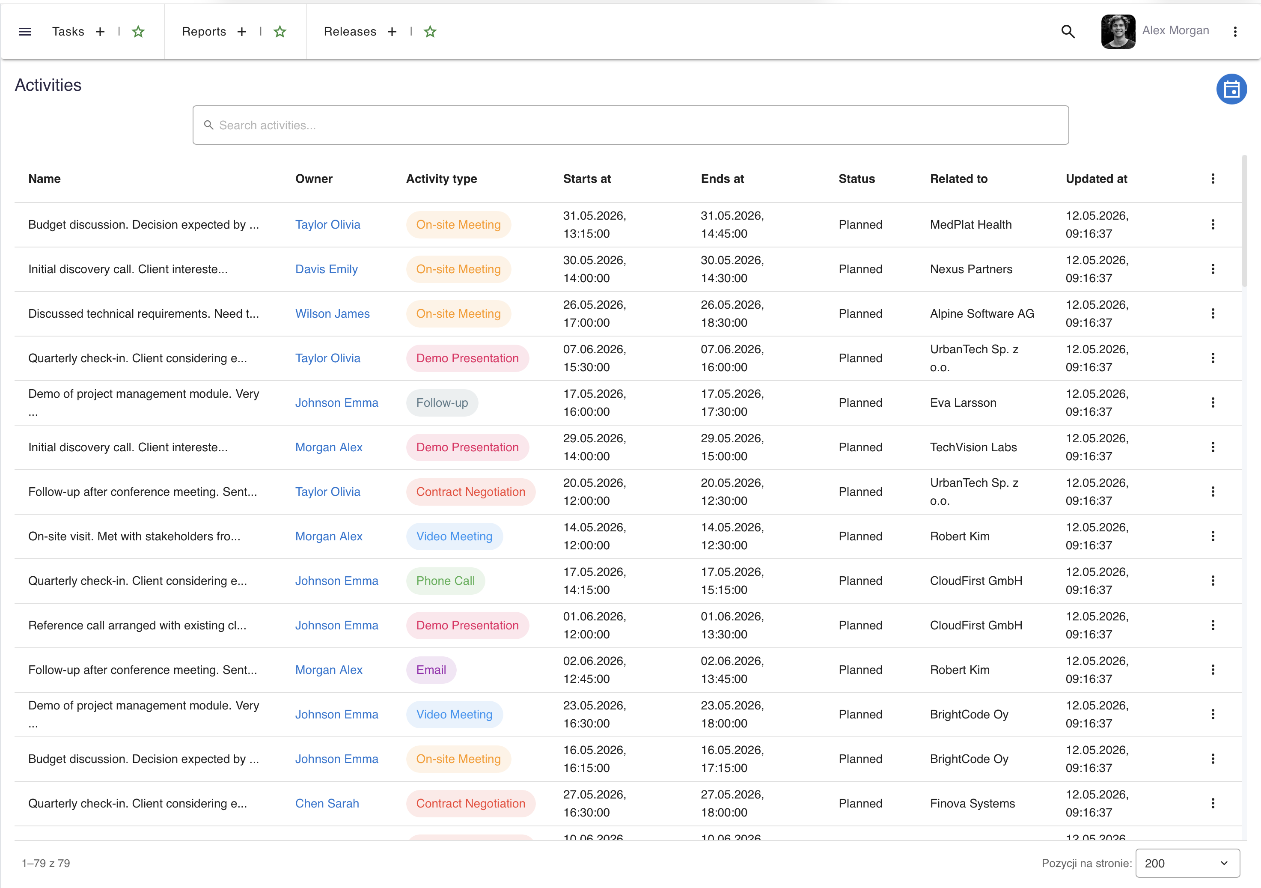Open row actions for TechVision Labs row

click(1213, 447)
